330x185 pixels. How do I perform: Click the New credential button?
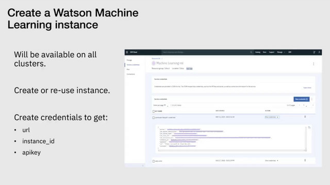301,99
